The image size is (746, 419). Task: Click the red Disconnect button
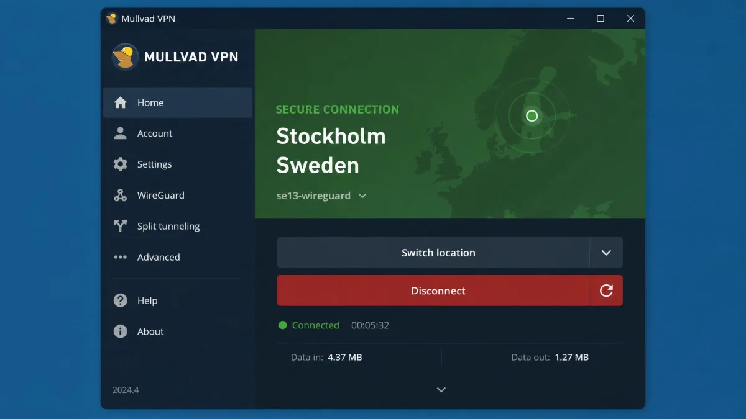[433, 291]
